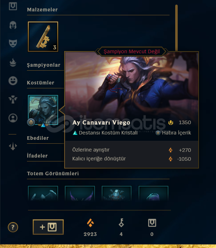This screenshot has width=216, height=248.
Task: Click the chest count indicator showing 0
Action: [152, 227]
